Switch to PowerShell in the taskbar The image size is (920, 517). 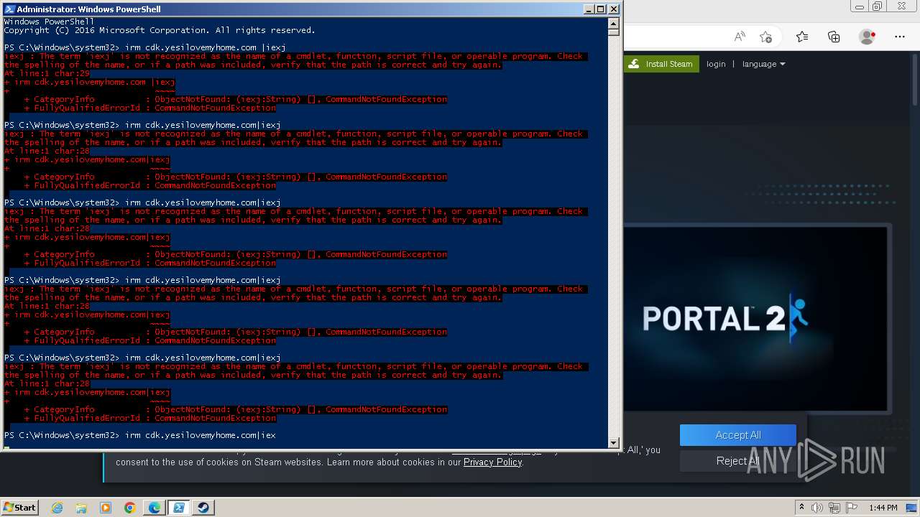tap(179, 508)
